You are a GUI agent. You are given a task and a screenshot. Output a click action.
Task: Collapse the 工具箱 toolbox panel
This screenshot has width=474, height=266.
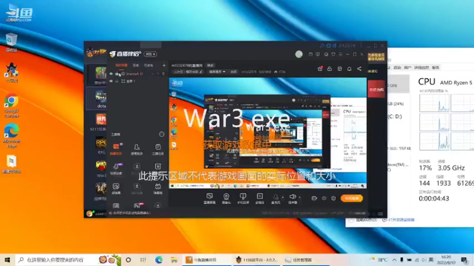pyautogui.click(x=162, y=134)
